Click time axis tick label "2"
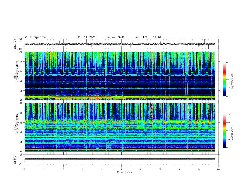The image size is (246, 190). 63,170
